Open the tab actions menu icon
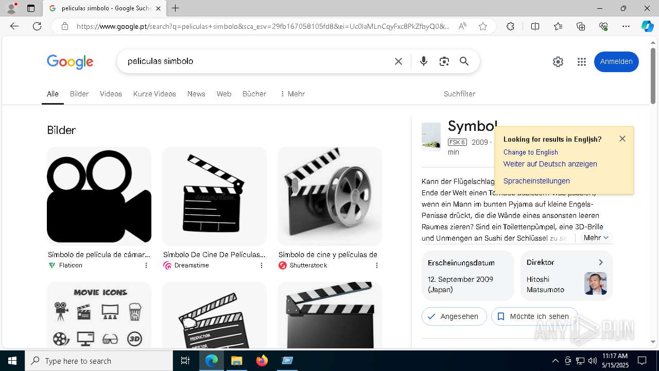Screen dimensions: 659x371 (31, 8)
